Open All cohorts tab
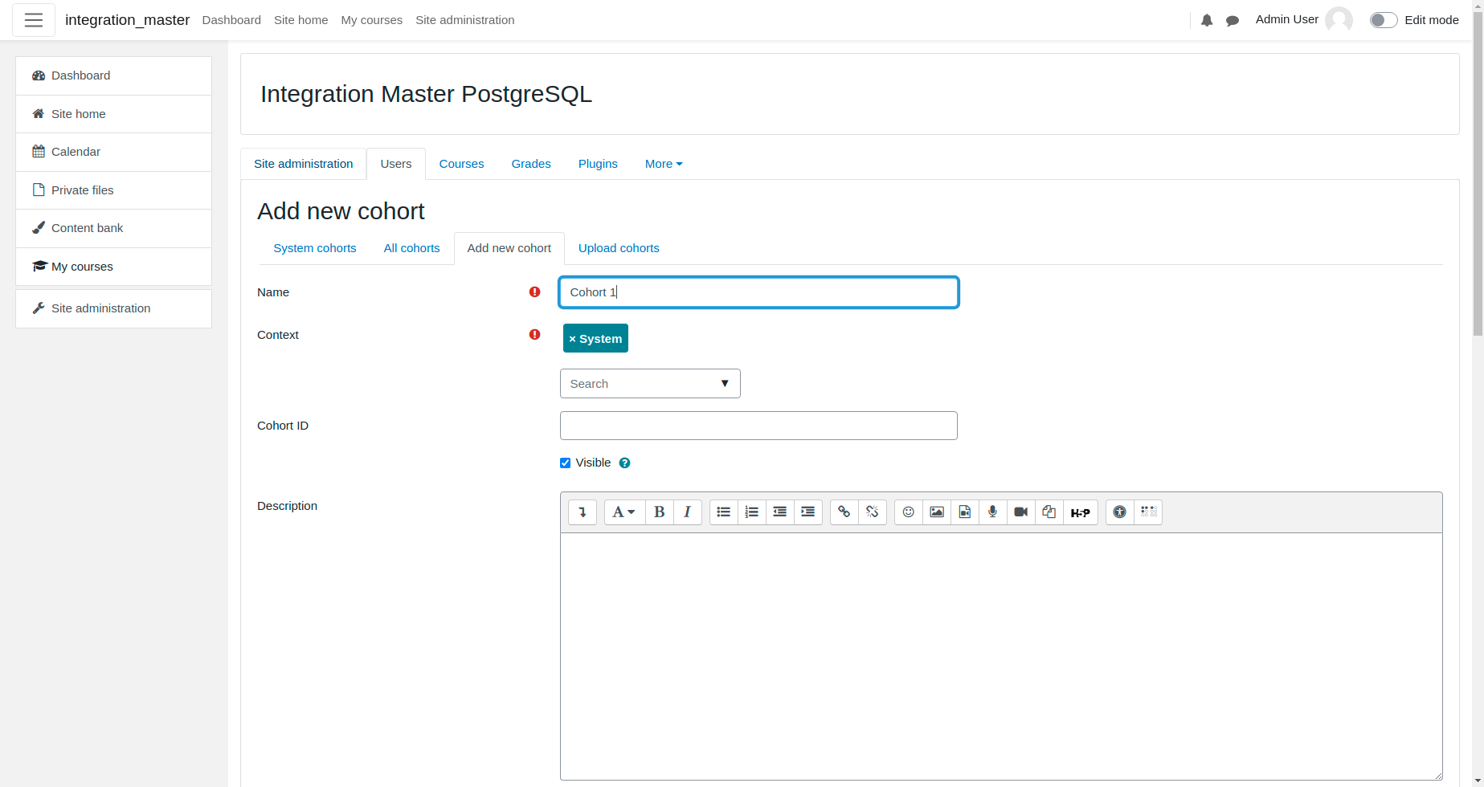Viewport: 1484px width, 787px height. pos(411,248)
